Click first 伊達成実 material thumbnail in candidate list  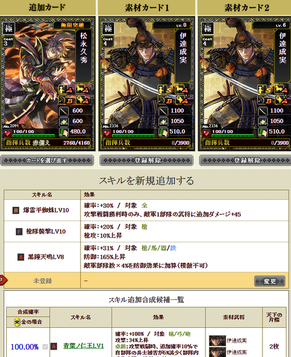[x=217, y=341]
